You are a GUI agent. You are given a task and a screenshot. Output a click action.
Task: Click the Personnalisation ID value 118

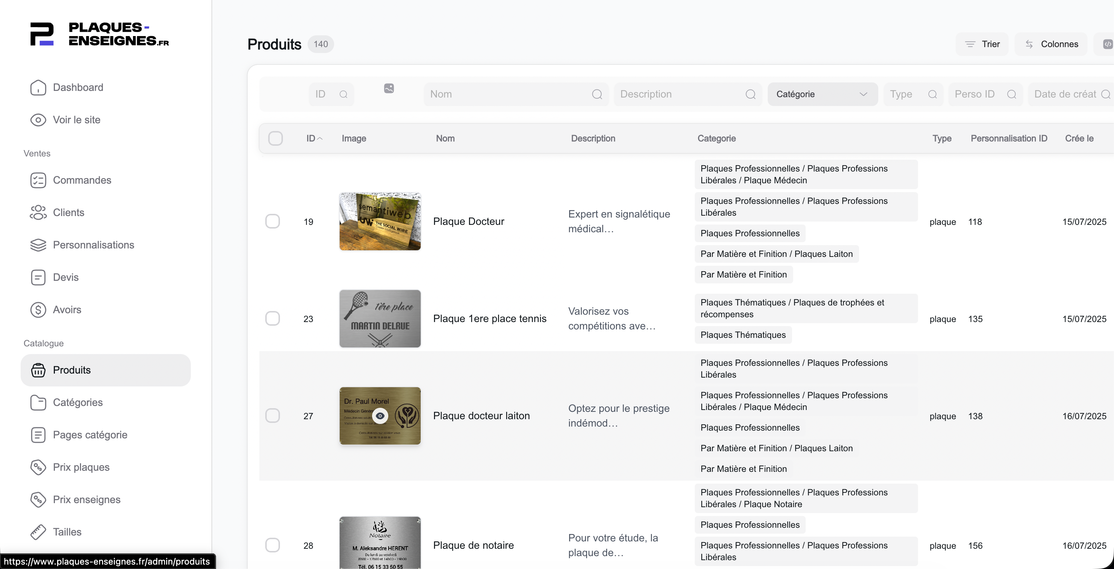975,222
